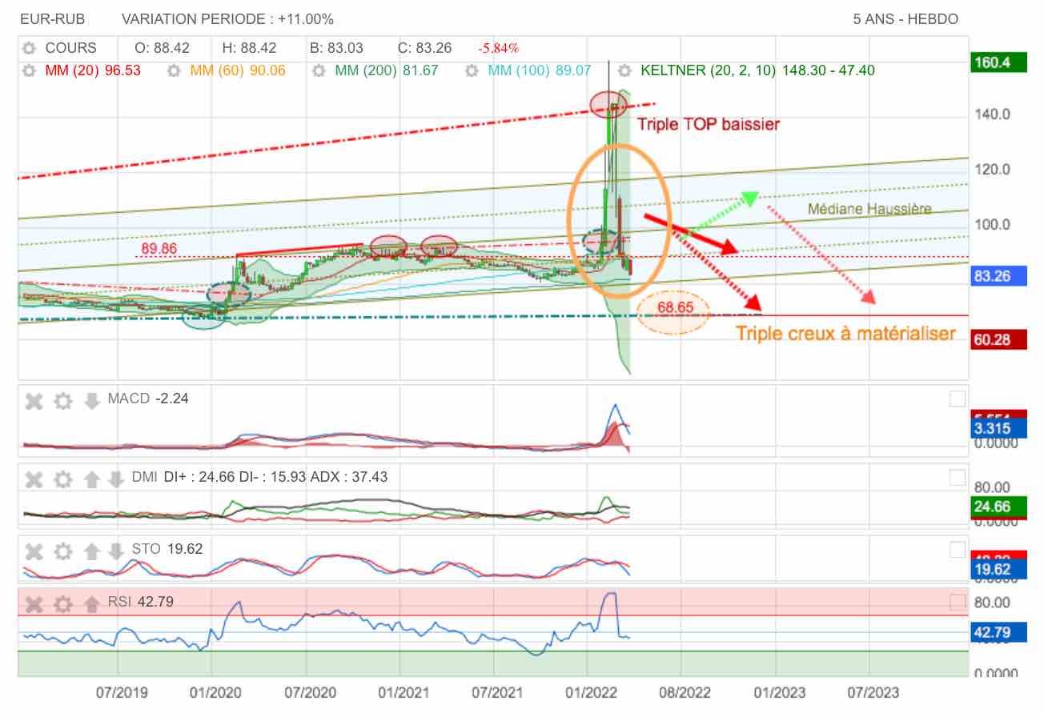
Task: Open RSI indicator settings gear
Action: 62,603
